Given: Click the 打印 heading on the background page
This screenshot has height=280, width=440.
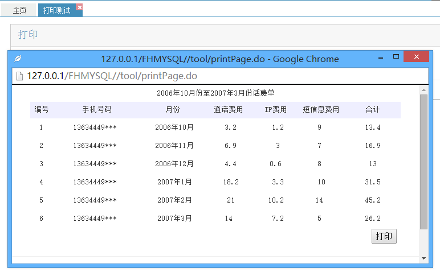Looking at the screenshot, I should [28, 35].
